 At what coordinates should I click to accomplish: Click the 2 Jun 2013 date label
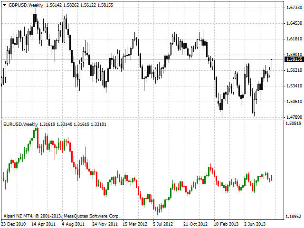[x=255, y=224]
